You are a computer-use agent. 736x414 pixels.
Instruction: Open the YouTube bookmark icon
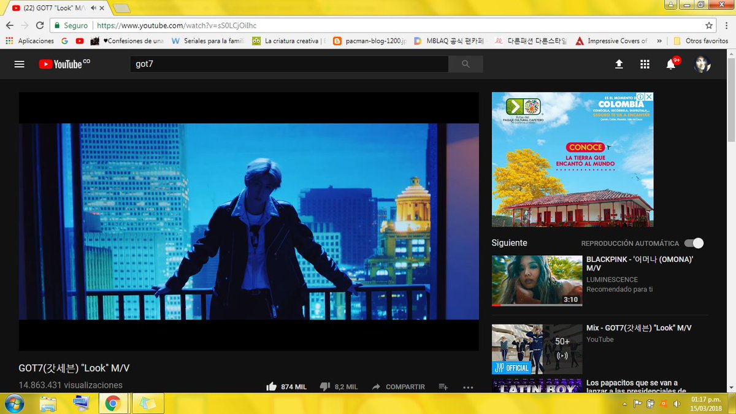80,41
